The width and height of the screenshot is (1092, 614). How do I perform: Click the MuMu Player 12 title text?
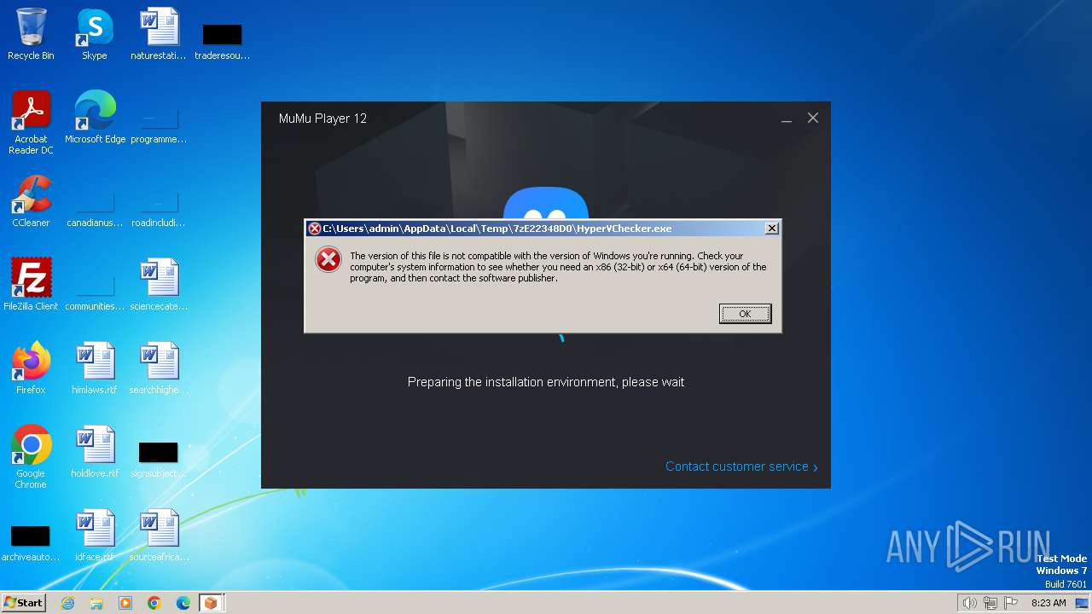322,119
